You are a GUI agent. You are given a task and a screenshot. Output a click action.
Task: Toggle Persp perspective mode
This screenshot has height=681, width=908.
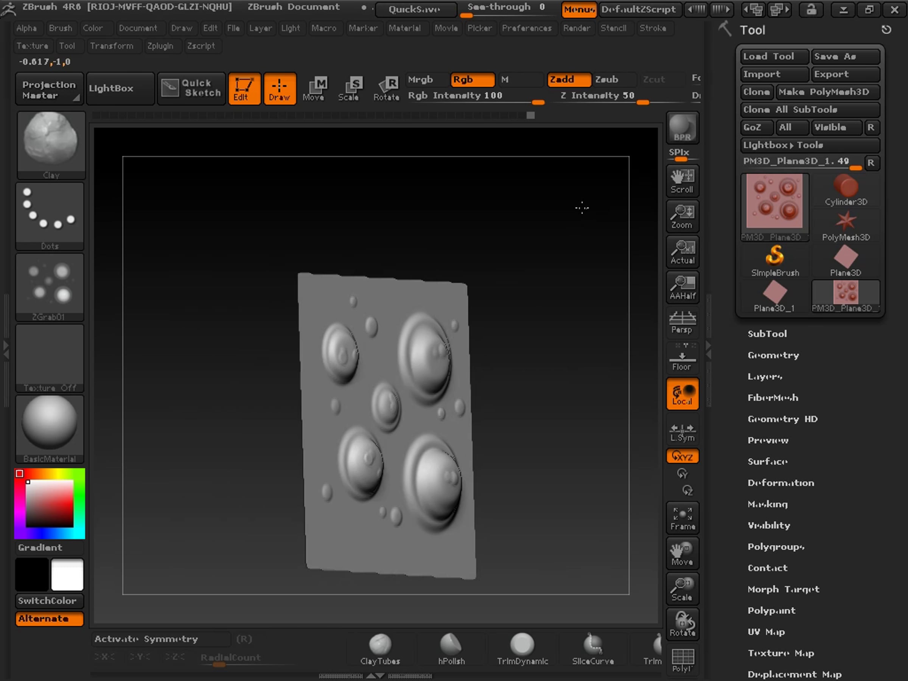(x=682, y=322)
